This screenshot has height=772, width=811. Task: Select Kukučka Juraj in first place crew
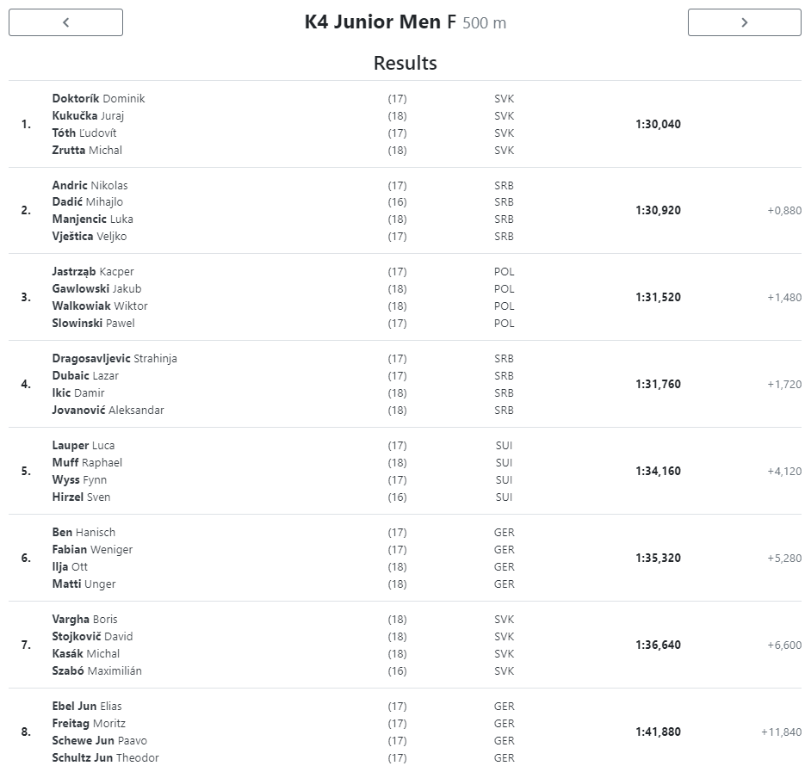pyautogui.click(x=88, y=116)
